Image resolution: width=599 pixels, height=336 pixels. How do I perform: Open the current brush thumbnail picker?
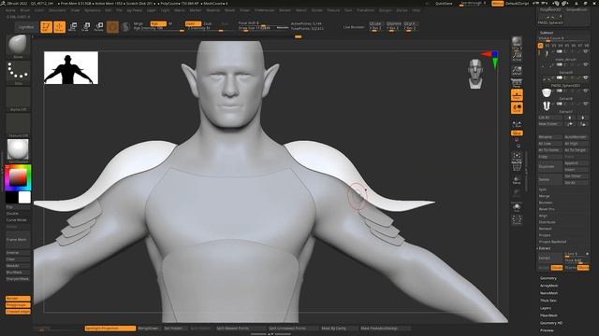click(x=18, y=46)
